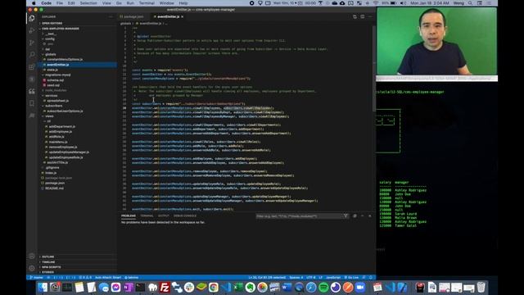Click the Problems filter input field
The image size is (524, 295).
[300, 216]
